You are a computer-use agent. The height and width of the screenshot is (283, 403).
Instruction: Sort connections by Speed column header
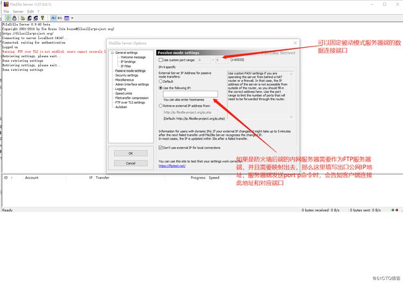[x=214, y=177]
